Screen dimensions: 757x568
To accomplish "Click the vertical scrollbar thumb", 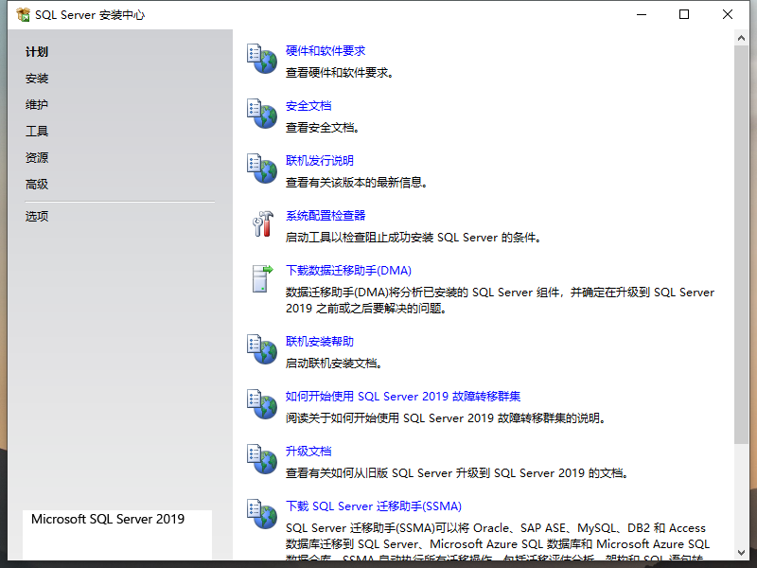I will click(741, 245).
